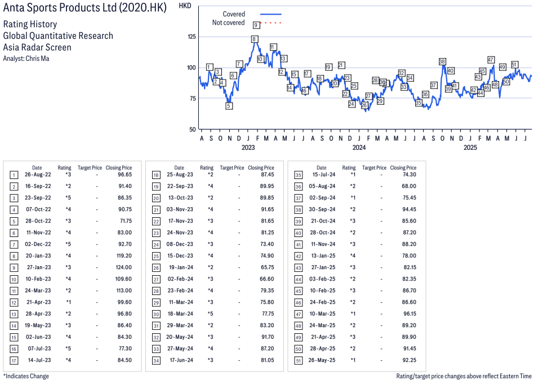
Task: Click chart marker 47 on the chart
Action: 491,60
